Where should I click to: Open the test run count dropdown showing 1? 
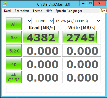27,21
